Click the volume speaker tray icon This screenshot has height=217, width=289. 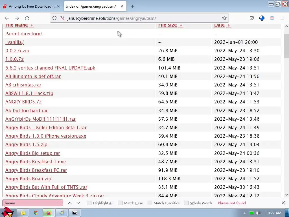[258, 213]
